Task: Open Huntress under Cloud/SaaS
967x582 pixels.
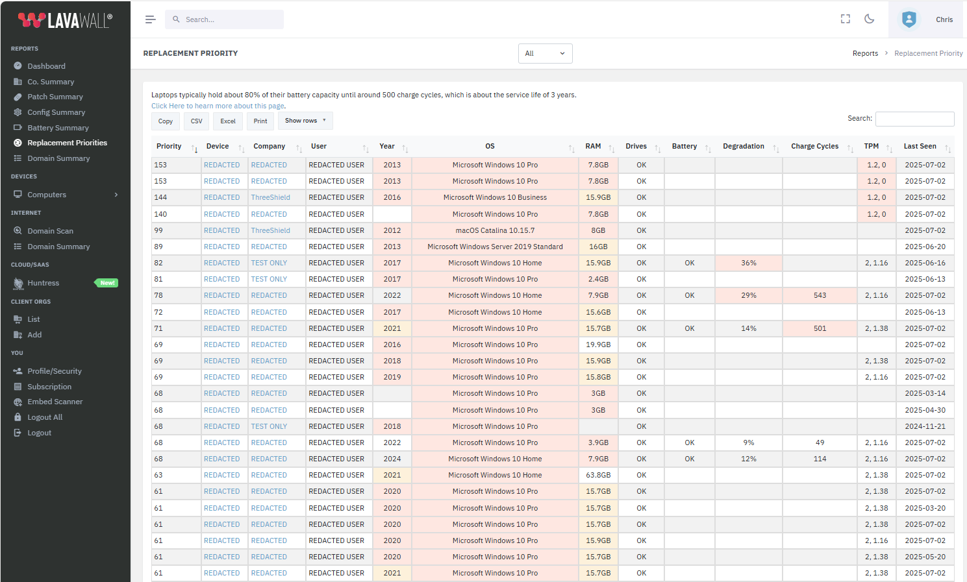Action: (43, 283)
